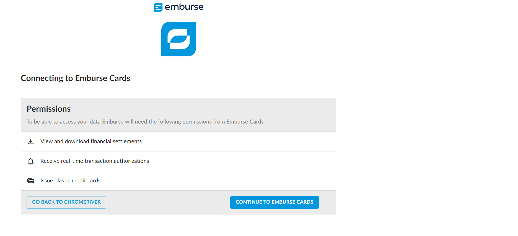Click the bold "Emburse Cards" text in description
Image resolution: width=518 pixels, height=236 pixels.
[245, 122]
